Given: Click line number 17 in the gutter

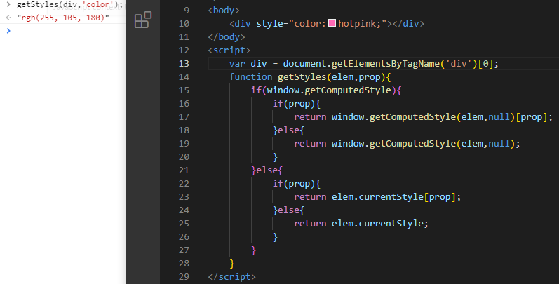Looking at the screenshot, I should point(184,117).
